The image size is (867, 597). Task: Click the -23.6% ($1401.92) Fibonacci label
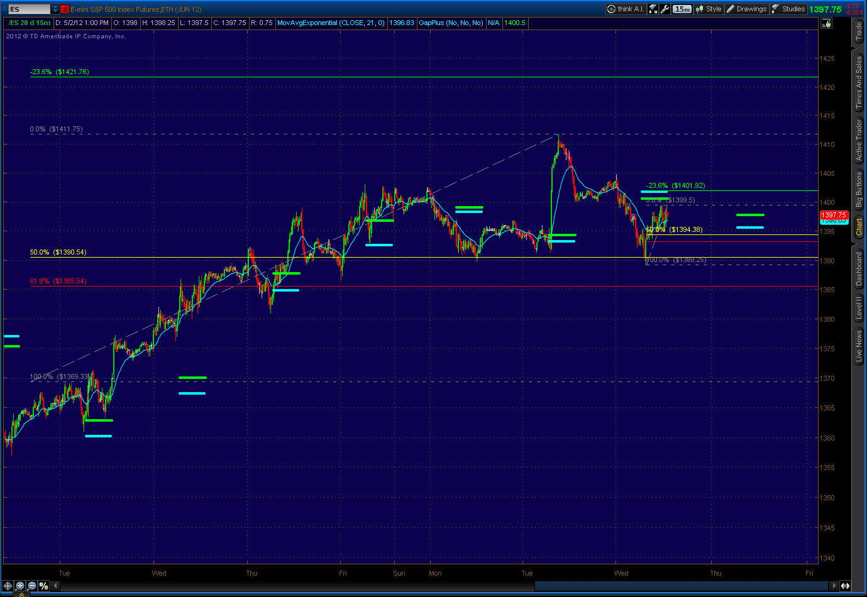coord(676,185)
